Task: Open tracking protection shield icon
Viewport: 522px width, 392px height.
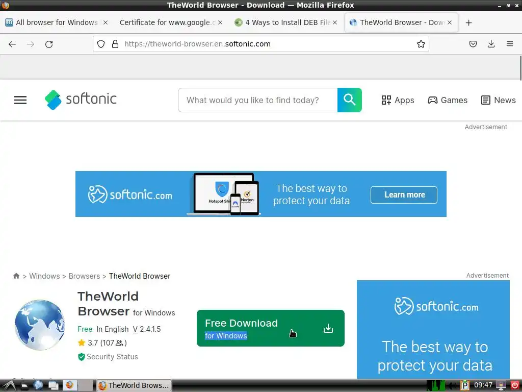Action: click(101, 44)
